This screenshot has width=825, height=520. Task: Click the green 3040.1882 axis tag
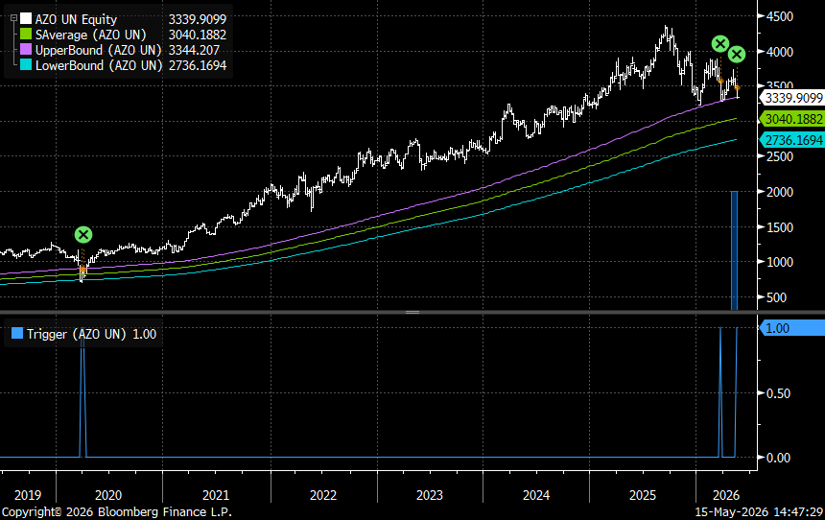click(791, 119)
